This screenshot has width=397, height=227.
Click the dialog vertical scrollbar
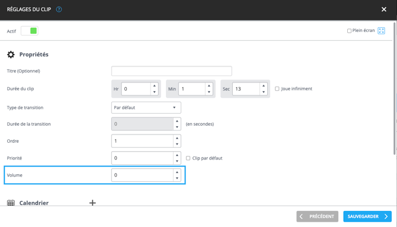point(394,88)
